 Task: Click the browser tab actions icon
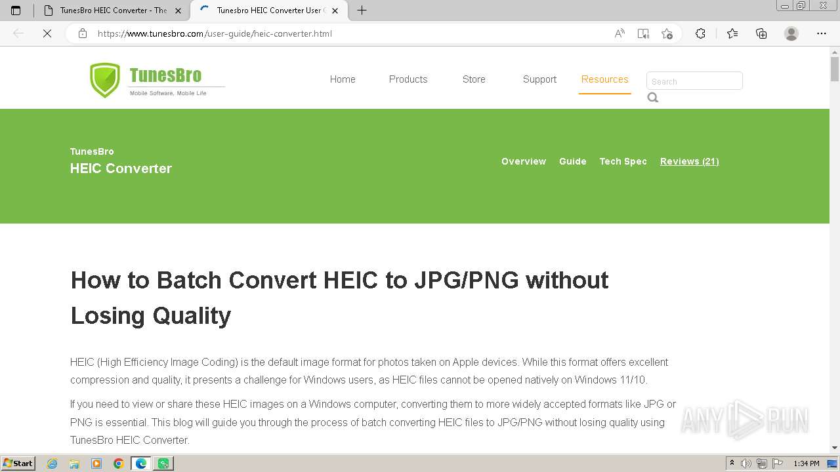pos(16,10)
